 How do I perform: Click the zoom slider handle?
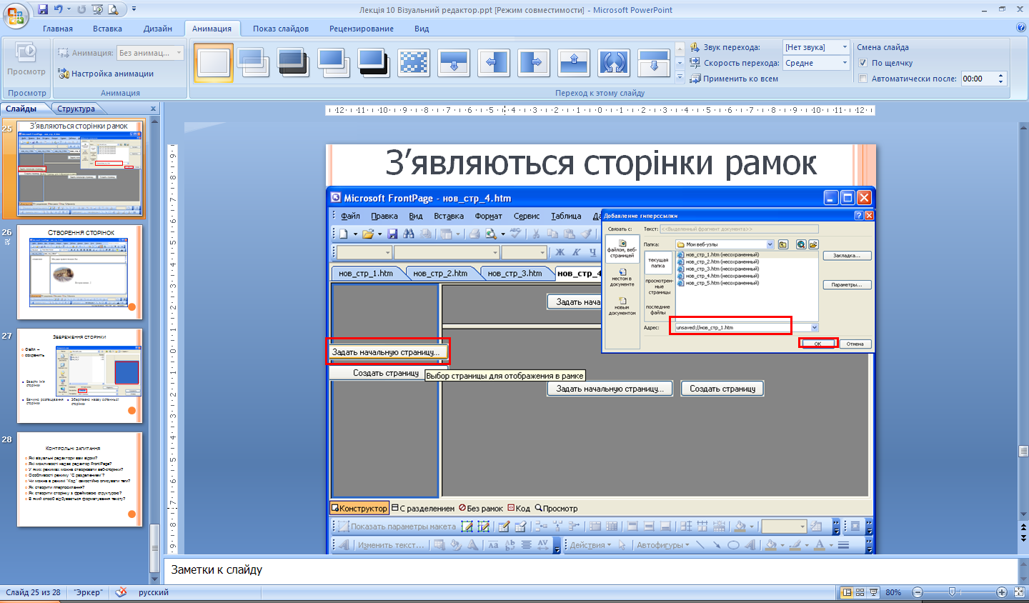pos(952,592)
